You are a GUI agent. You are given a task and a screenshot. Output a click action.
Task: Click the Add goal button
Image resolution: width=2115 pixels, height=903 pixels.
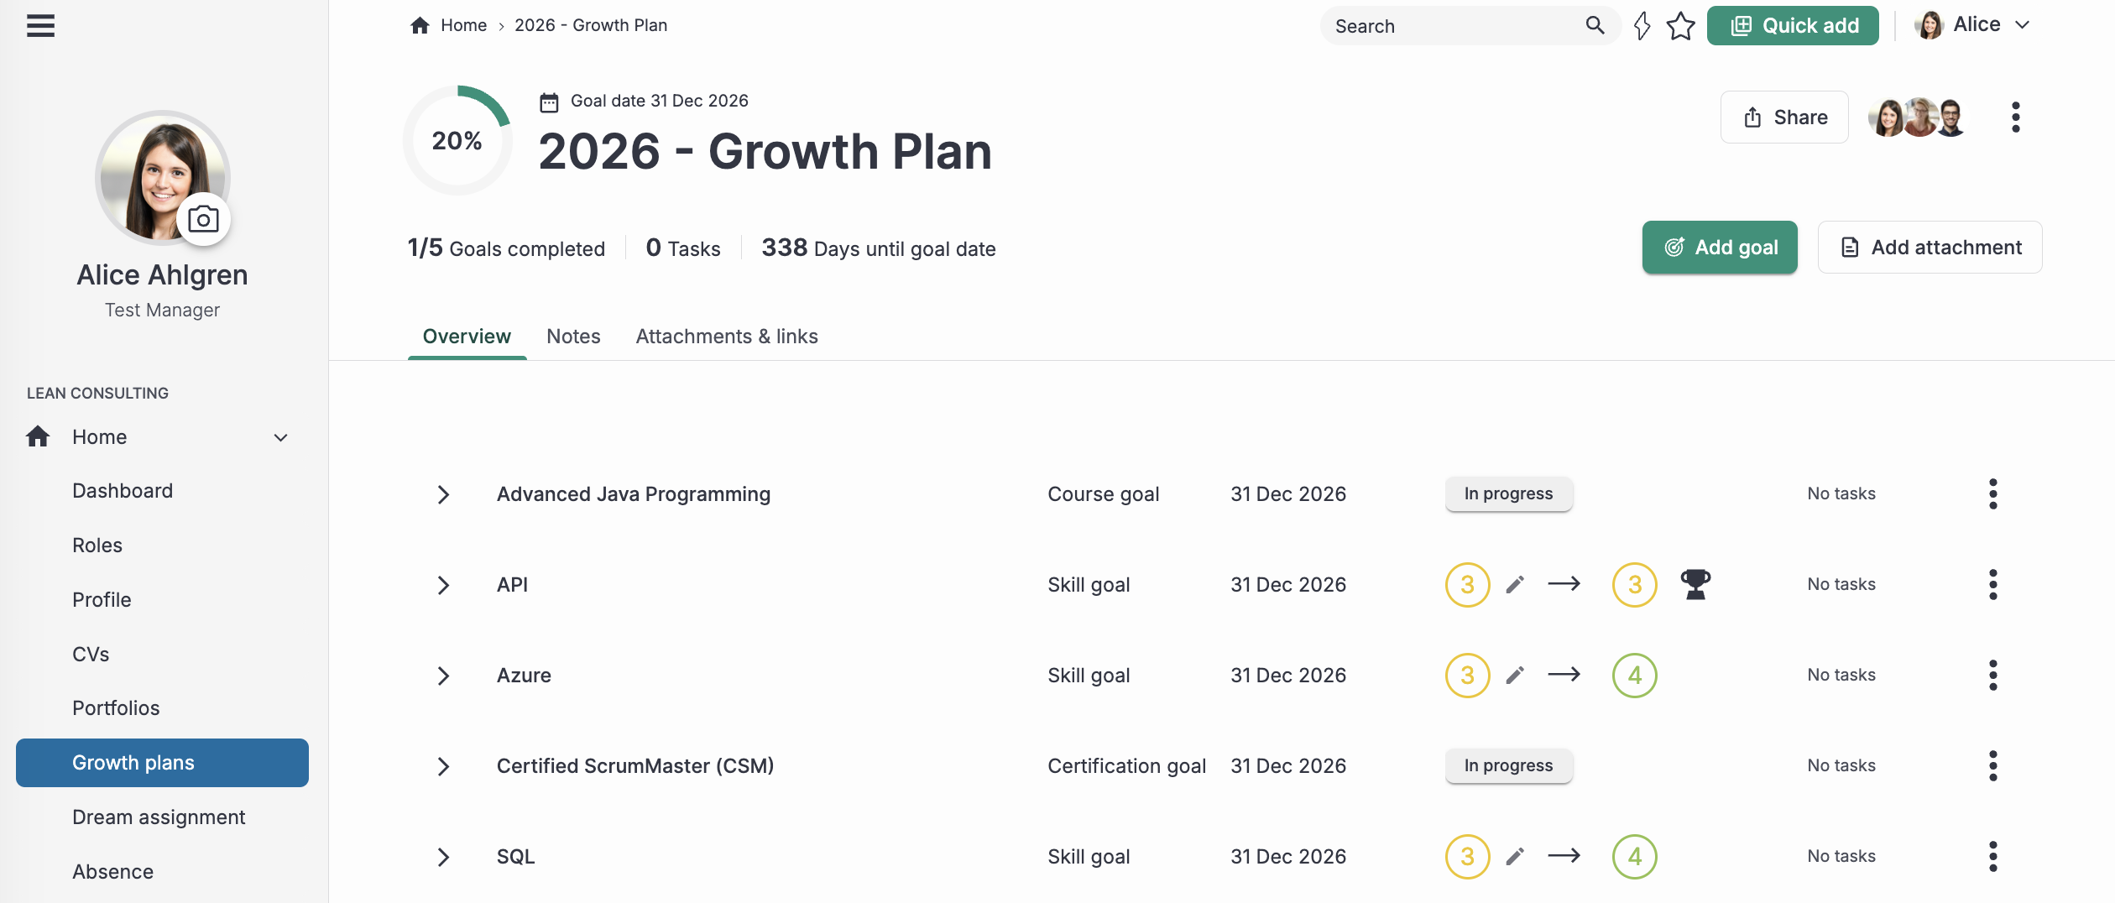tap(1720, 247)
